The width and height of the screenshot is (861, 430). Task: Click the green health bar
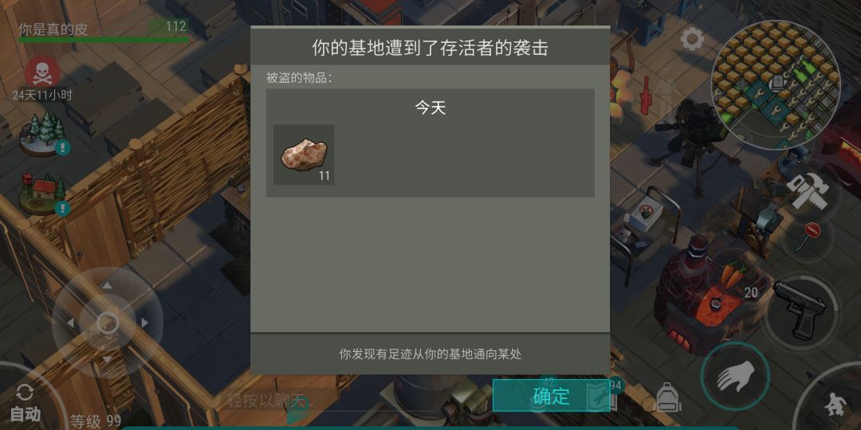(x=104, y=40)
